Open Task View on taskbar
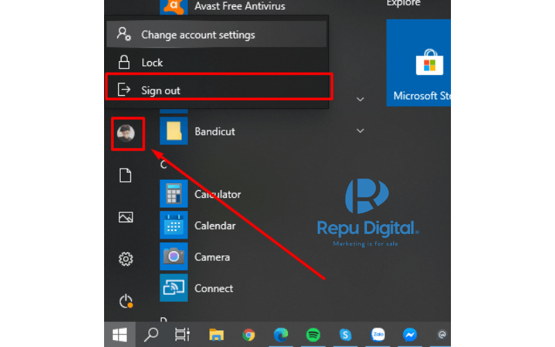Viewport: 555px width, 347px height. (182, 335)
